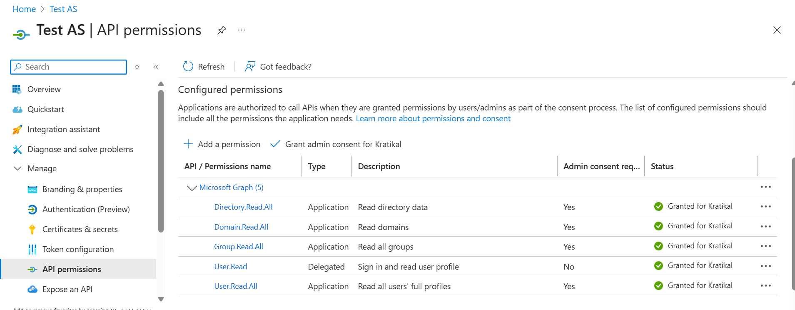
Task: Click Add a permission
Action: [222, 144]
